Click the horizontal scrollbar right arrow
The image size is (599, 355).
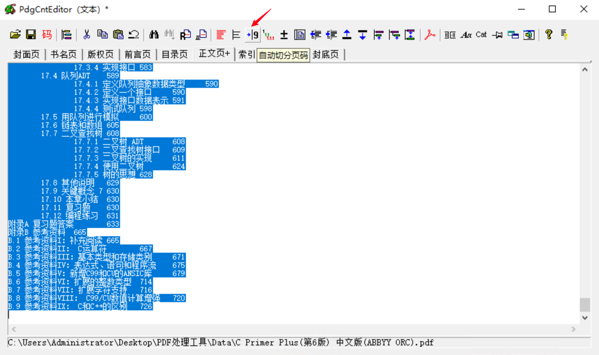pyautogui.click(x=573, y=329)
